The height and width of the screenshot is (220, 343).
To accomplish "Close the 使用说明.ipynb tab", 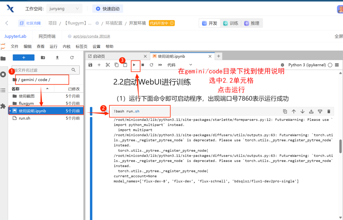I will 210,56.
